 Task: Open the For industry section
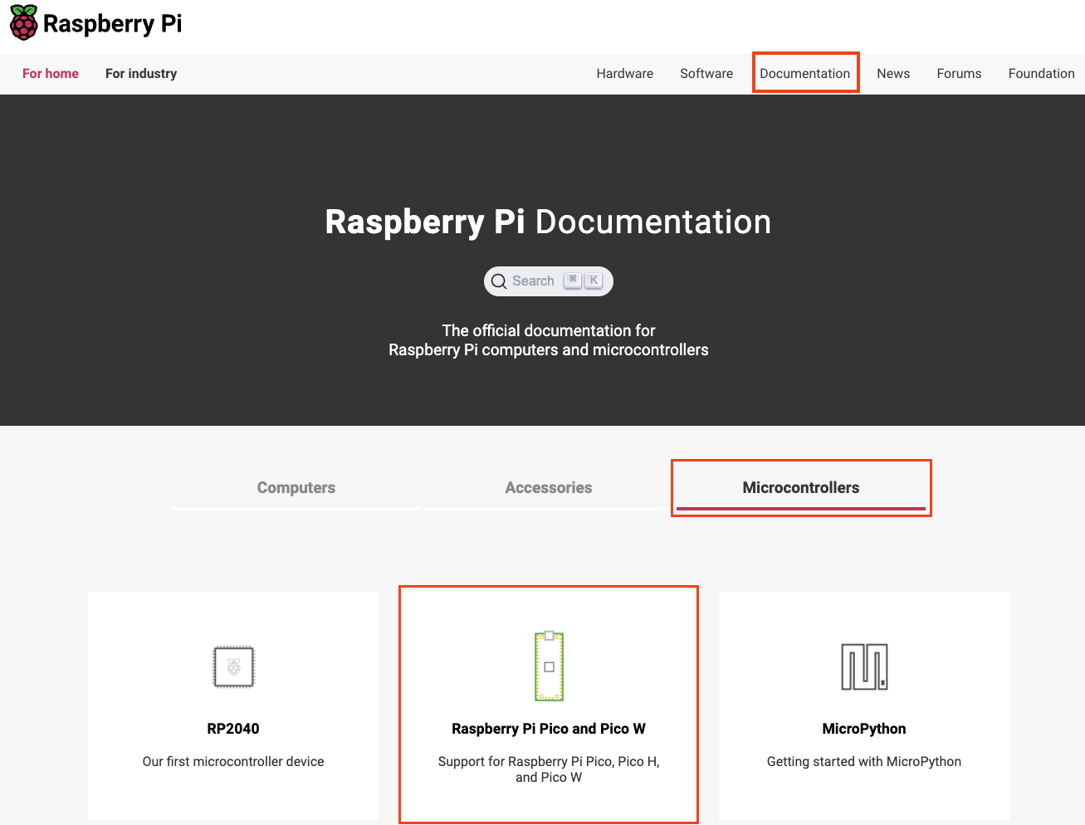[141, 73]
